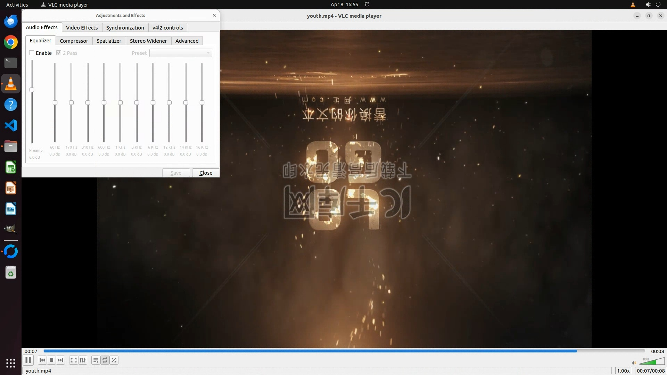
Task: Skip to the next media track
Action: [x=60, y=360]
